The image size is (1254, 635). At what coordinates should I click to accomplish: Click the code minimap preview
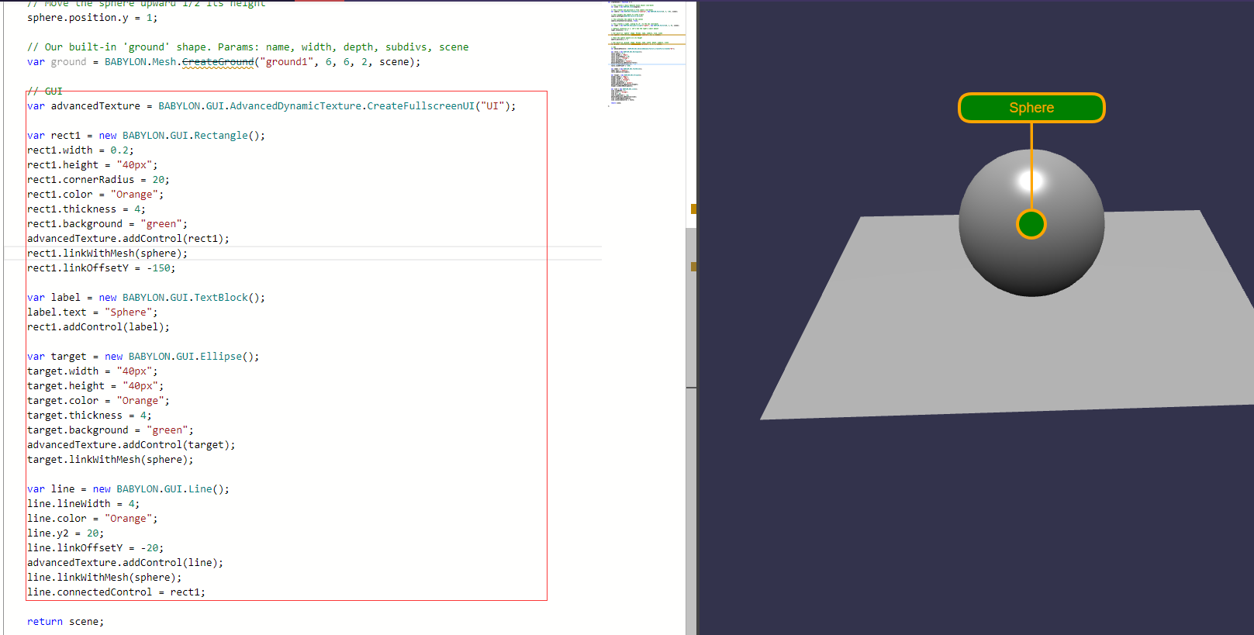[647, 53]
